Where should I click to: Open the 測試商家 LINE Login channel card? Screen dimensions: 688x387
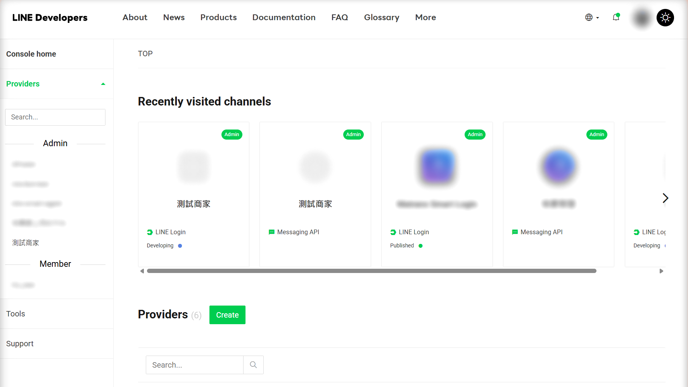point(194,194)
